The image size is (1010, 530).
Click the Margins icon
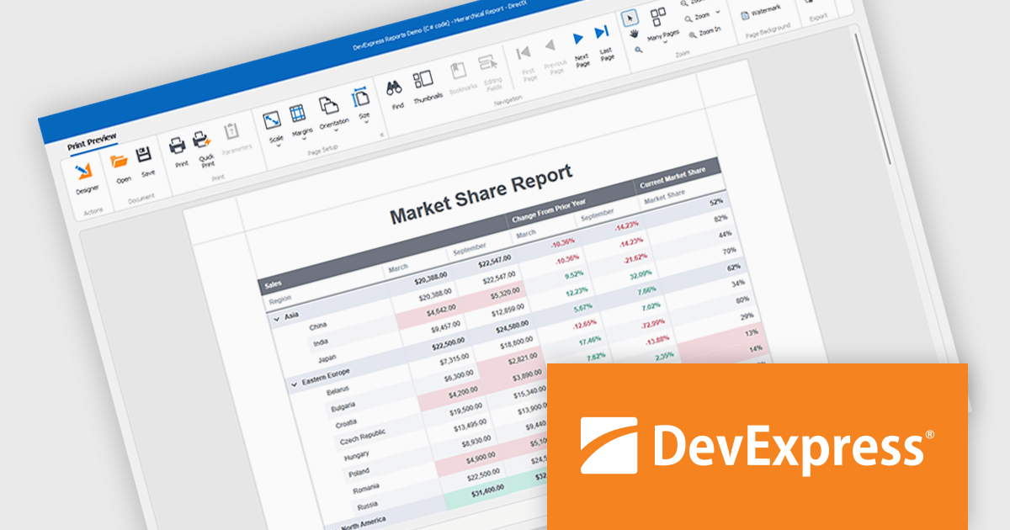click(297, 113)
